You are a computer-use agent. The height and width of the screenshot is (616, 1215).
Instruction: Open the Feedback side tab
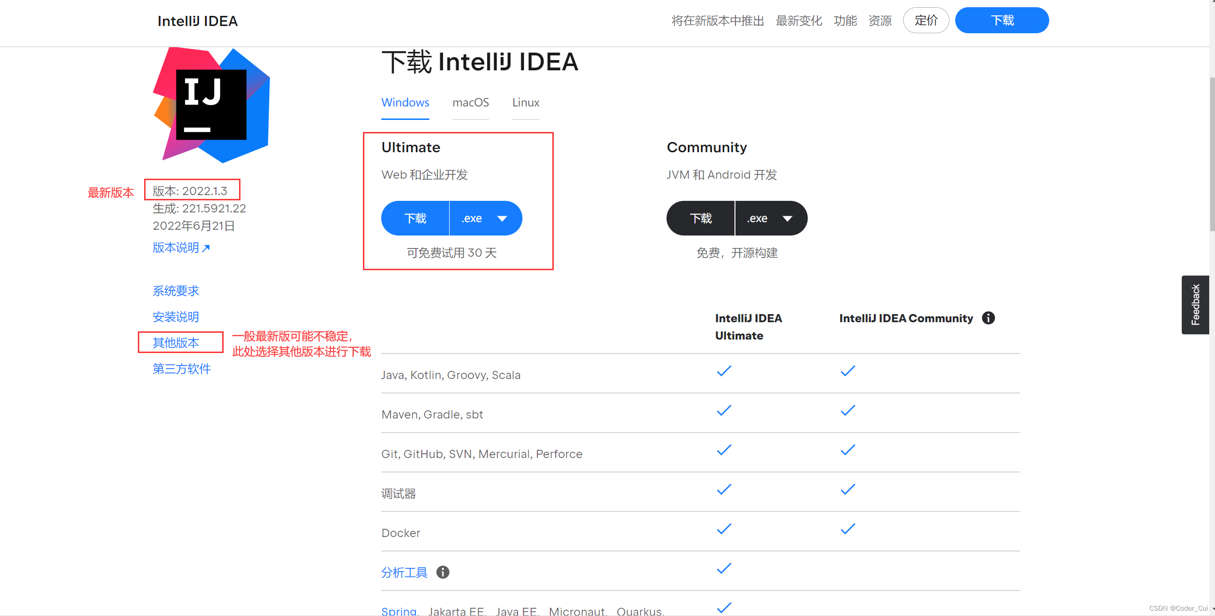(1195, 305)
